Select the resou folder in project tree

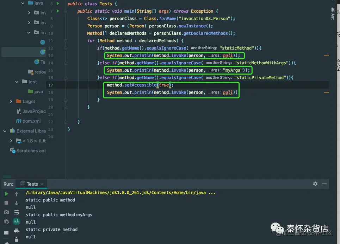click(37, 72)
